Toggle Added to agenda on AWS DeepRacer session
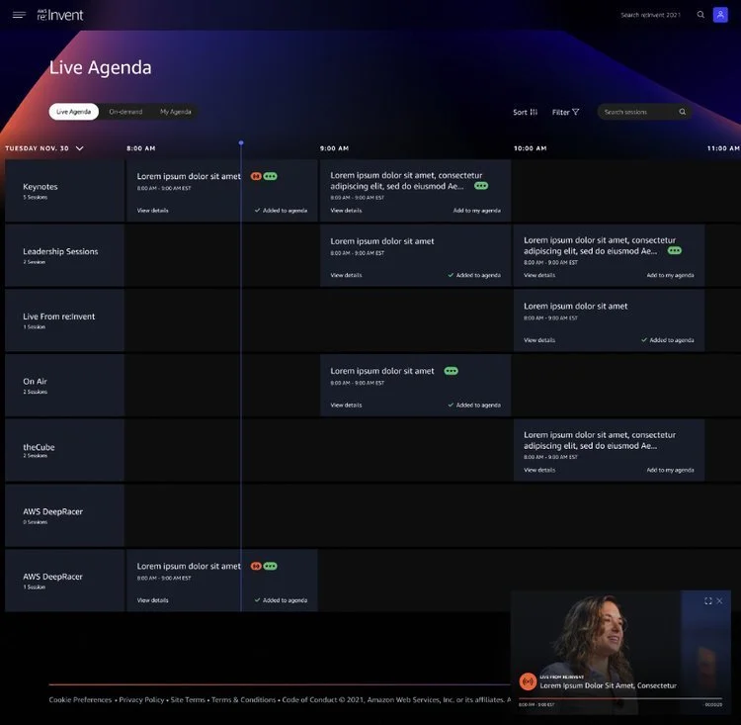Image resolution: width=741 pixels, height=725 pixels. click(x=281, y=600)
